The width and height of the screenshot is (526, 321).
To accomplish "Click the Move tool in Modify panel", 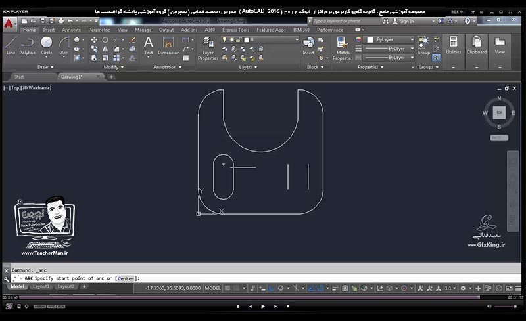I will (94, 40).
